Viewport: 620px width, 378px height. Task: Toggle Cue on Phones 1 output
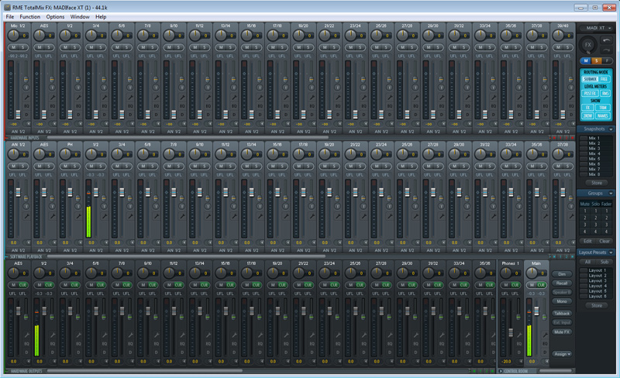[515, 285]
